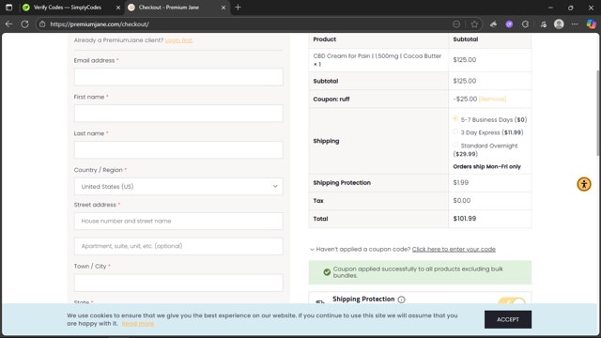
Task: Go back to previous page
Action: coord(8,24)
